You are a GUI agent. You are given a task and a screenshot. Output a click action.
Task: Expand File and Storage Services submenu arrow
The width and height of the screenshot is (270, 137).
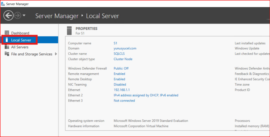click(x=56, y=54)
